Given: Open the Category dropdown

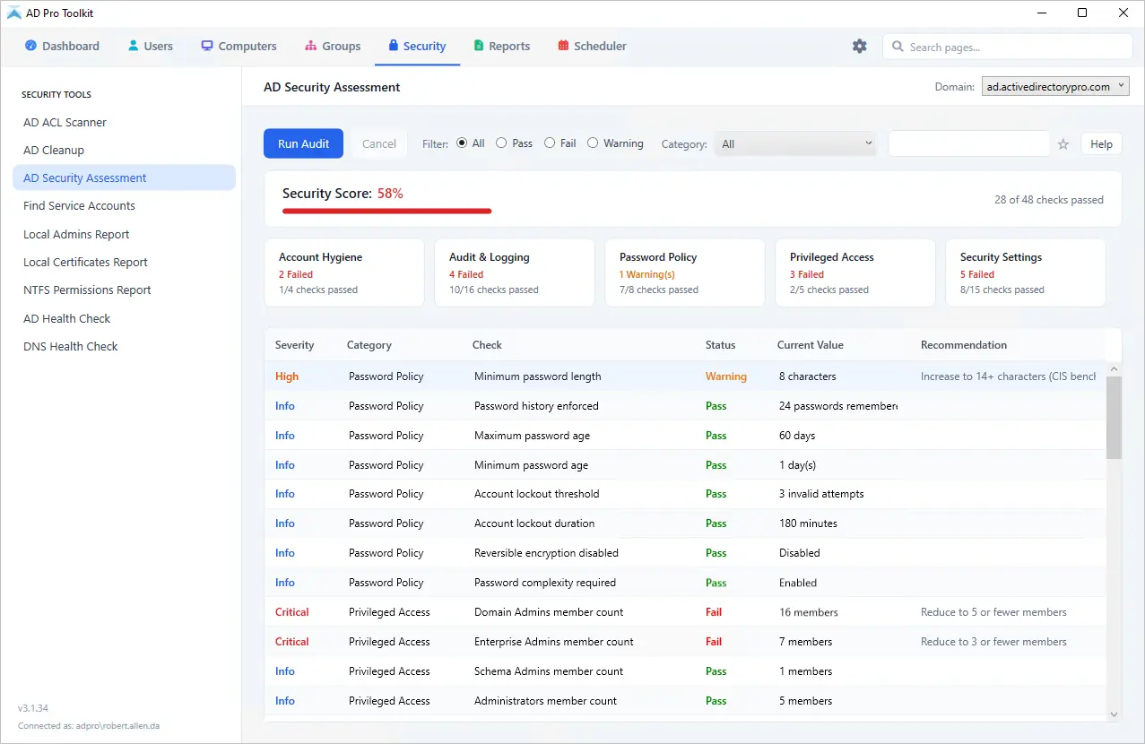Looking at the screenshot, I should (795, 143).
